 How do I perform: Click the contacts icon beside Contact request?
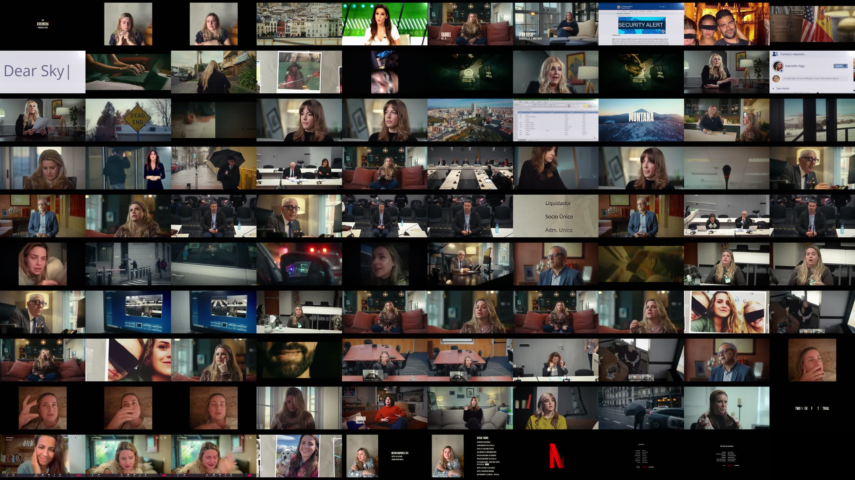pyautogui.click(x=775, y=54)
